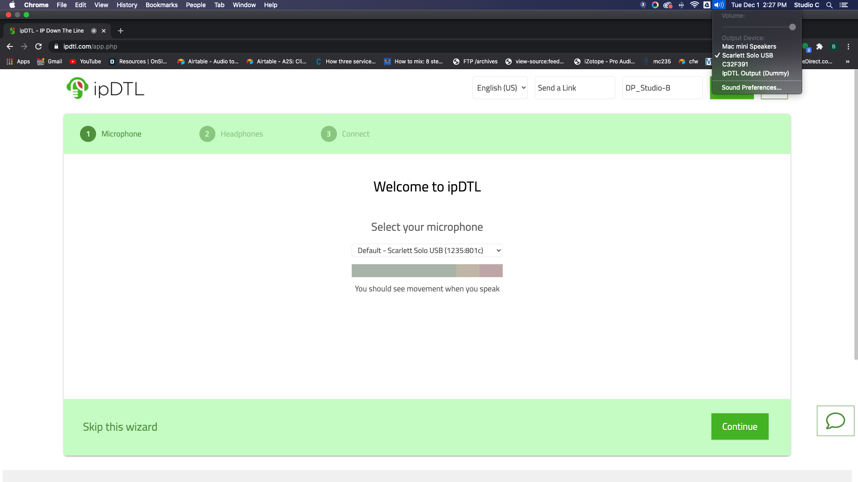The height and width of the screenshot is (482, 858).
Task: Click the Bluetooth menu bar icon
Action: pyautogui.click(x=681, y=5)
